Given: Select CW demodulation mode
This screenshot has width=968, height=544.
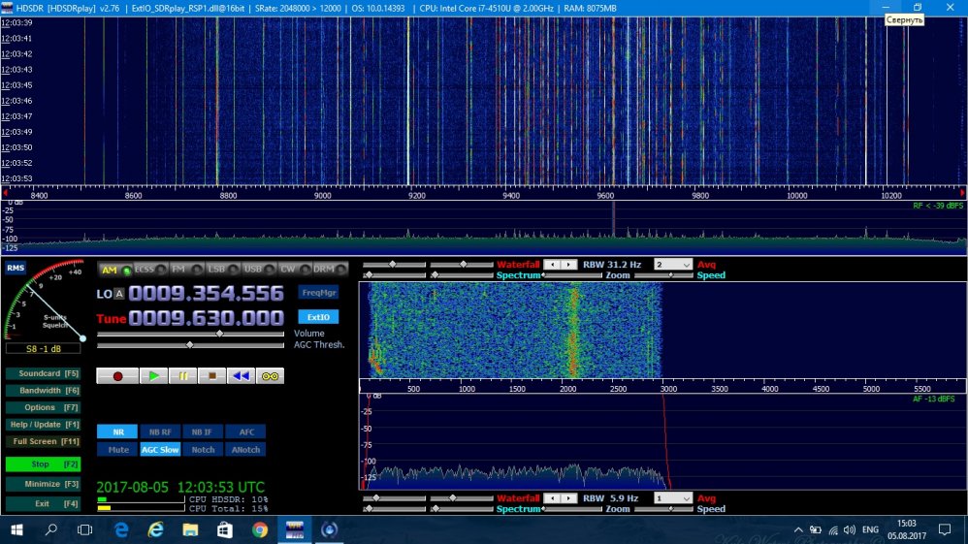Looking at the screenshot, I should pos(295,270).
